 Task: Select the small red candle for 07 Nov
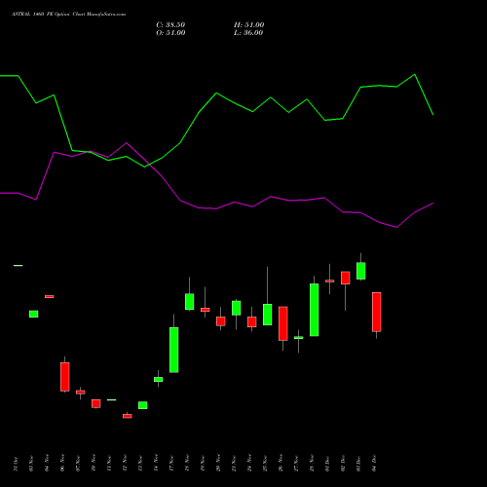(x=81, y=393)
